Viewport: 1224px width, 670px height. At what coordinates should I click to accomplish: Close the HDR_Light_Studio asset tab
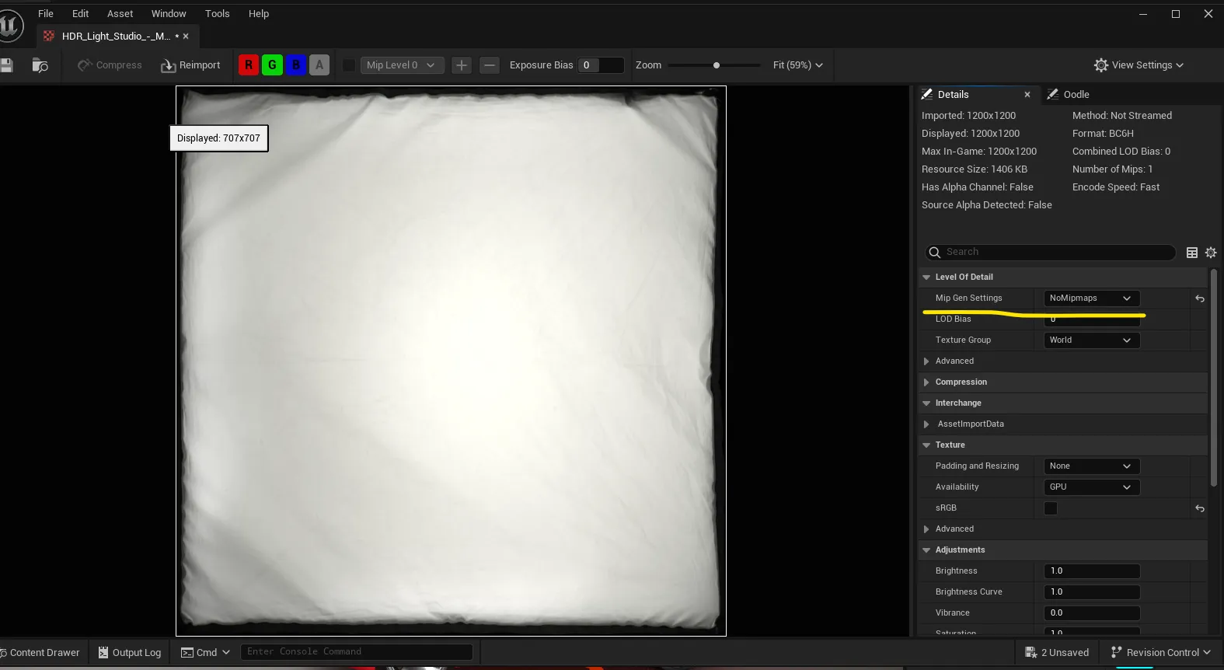pyautogui.click(x=186, y=37)
